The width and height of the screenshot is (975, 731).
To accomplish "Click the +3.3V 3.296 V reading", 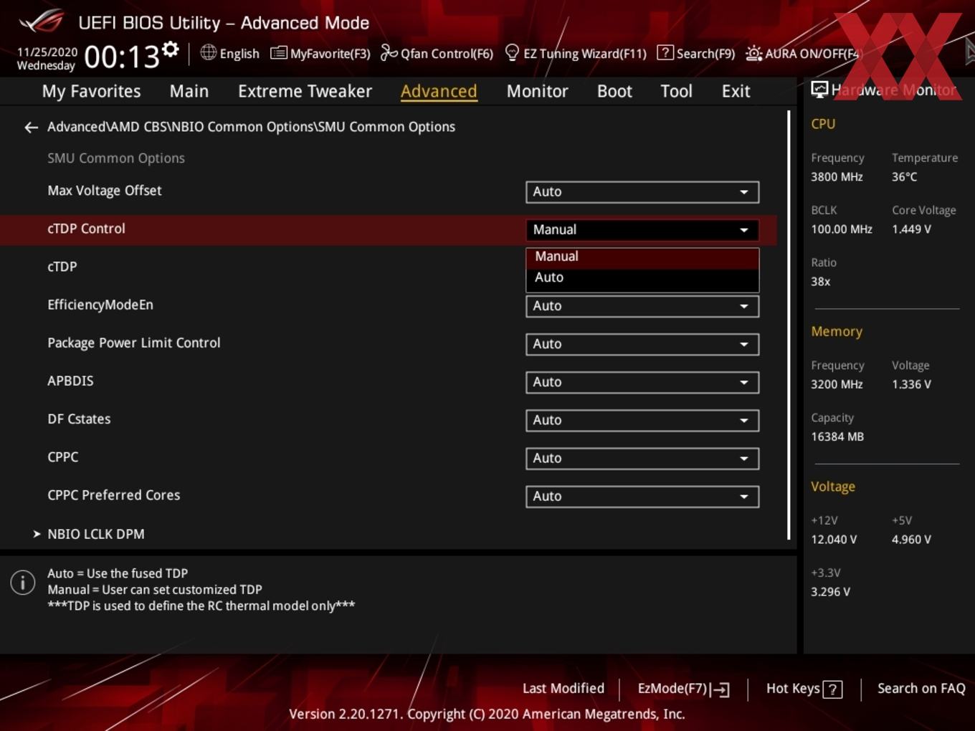I will [x=830, y=592].
